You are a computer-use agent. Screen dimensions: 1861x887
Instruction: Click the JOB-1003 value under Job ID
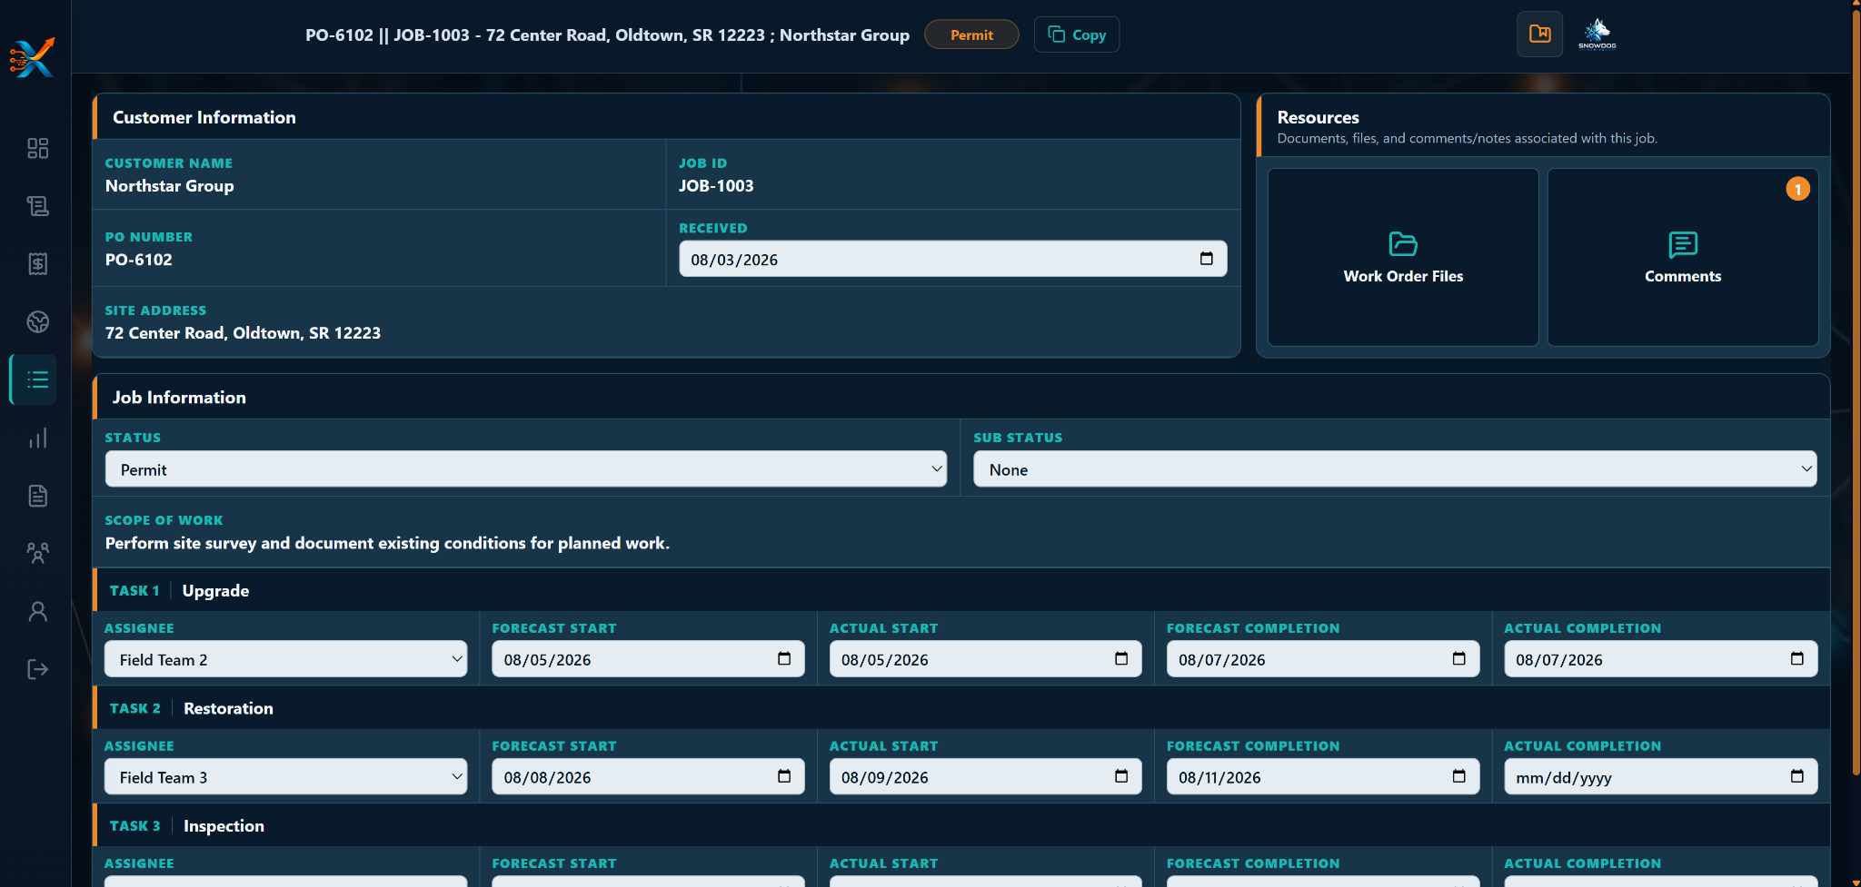(x=716, y=185)
